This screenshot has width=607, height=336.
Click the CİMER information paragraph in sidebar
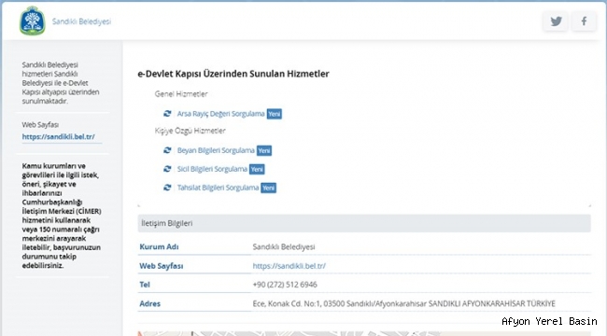coord(62,216)
